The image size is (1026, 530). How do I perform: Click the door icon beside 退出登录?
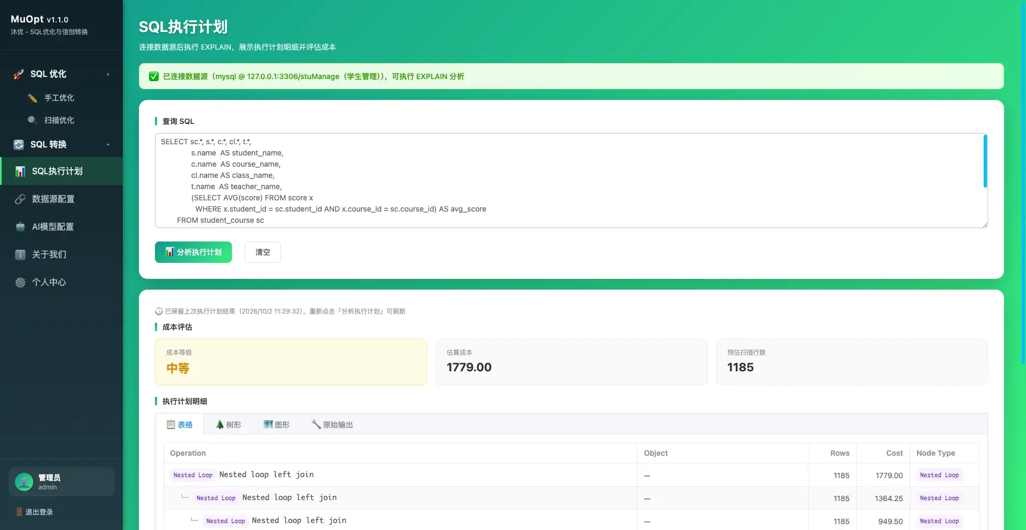(19, 512)
